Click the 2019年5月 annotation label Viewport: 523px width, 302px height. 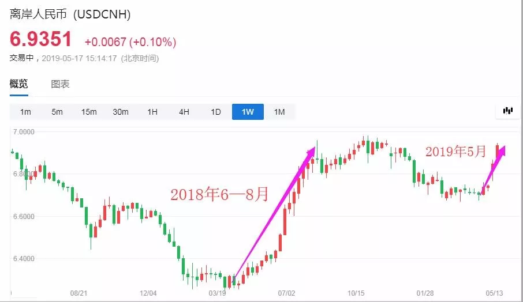point(455,152)
